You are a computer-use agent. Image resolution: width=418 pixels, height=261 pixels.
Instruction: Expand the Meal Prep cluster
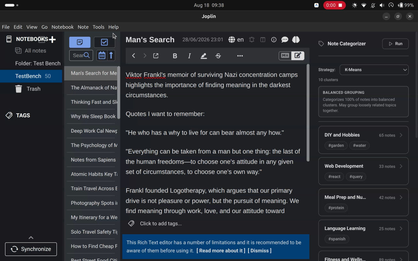tap(363, 202)
